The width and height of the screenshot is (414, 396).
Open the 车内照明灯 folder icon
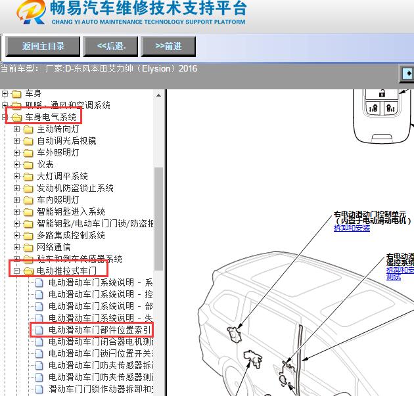click(28, 200)
